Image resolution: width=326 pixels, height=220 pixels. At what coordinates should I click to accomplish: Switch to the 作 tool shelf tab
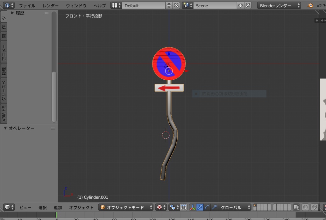coord(4,27)
